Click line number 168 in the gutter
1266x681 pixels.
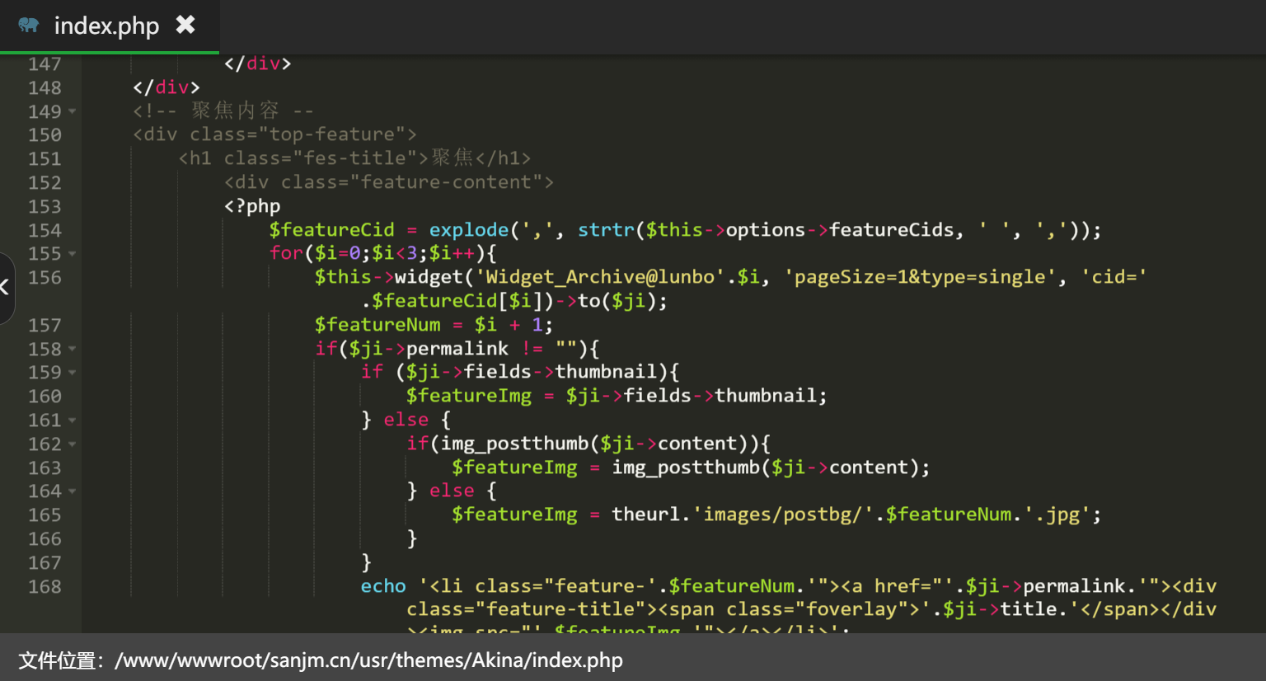tap(45, 587)
